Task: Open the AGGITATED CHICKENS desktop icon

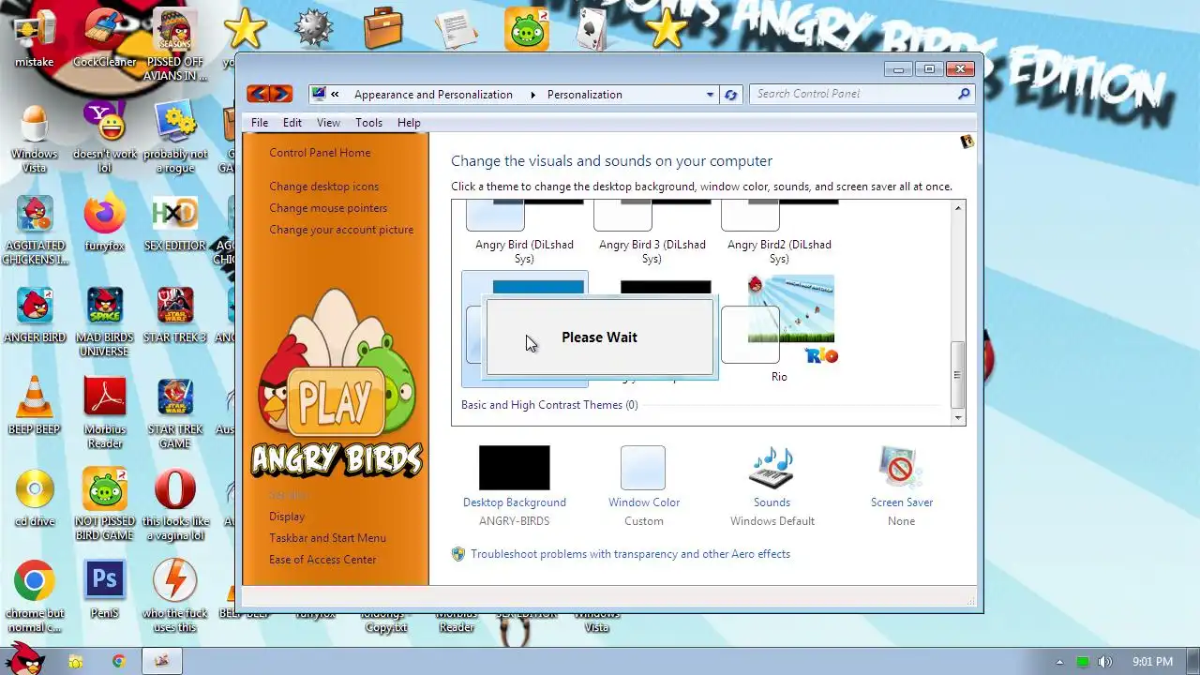Action: point(35,228)
